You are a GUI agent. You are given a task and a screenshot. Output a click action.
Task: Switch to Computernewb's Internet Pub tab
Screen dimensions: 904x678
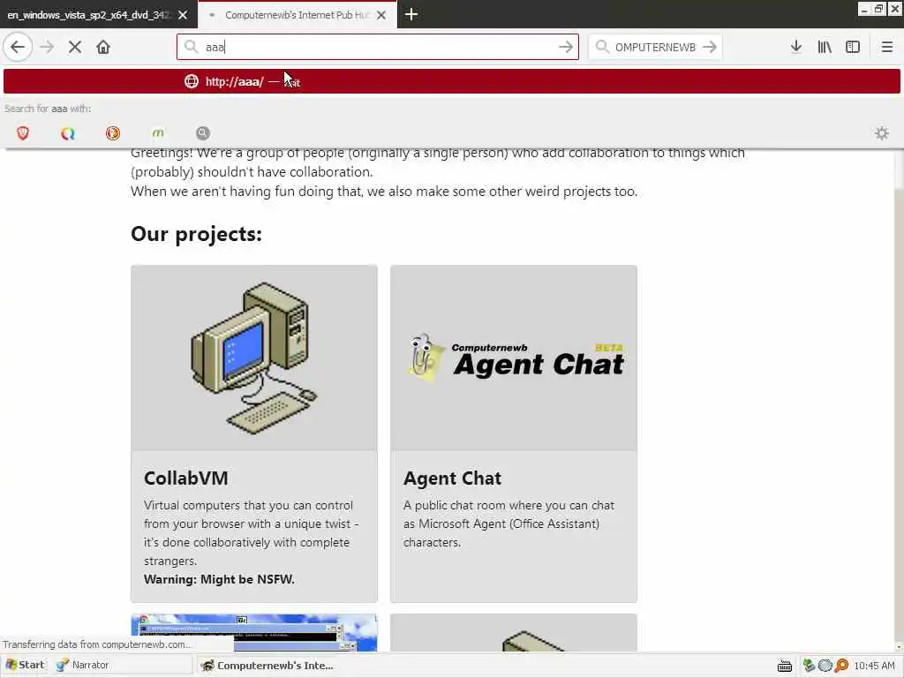pyautogui.click(x=298, y=15)
